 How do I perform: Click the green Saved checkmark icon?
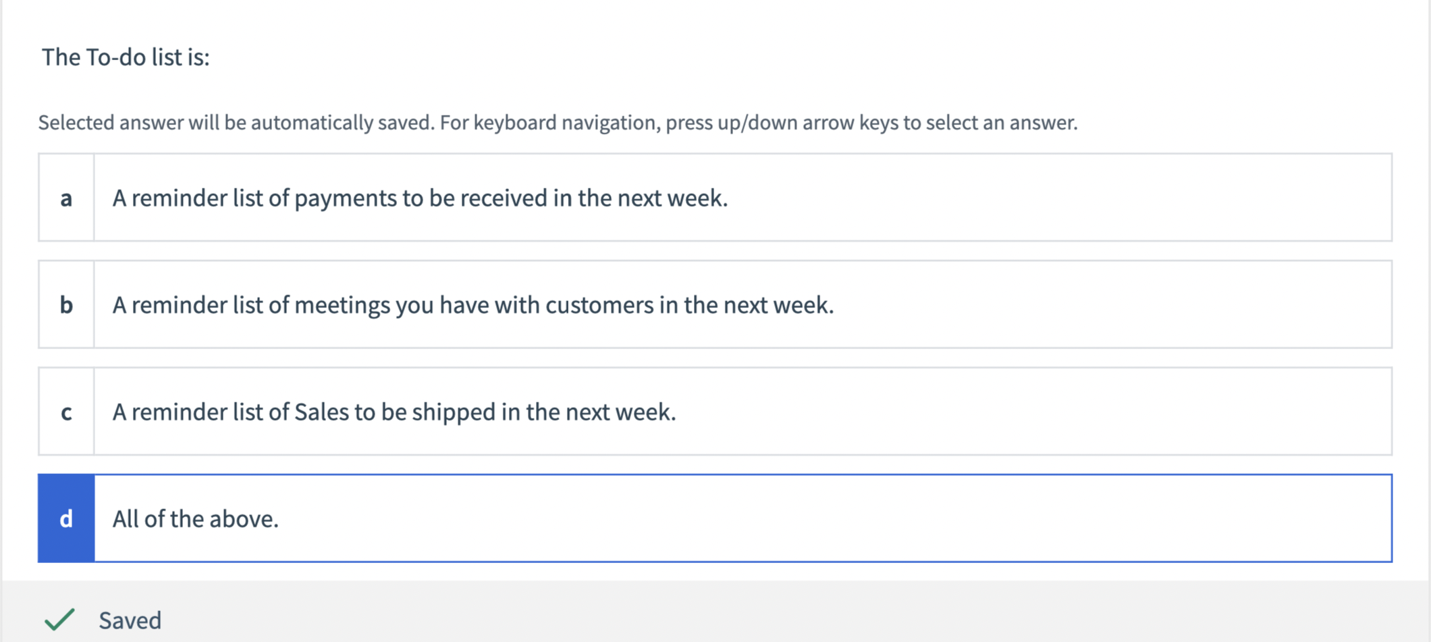[59, 620]
